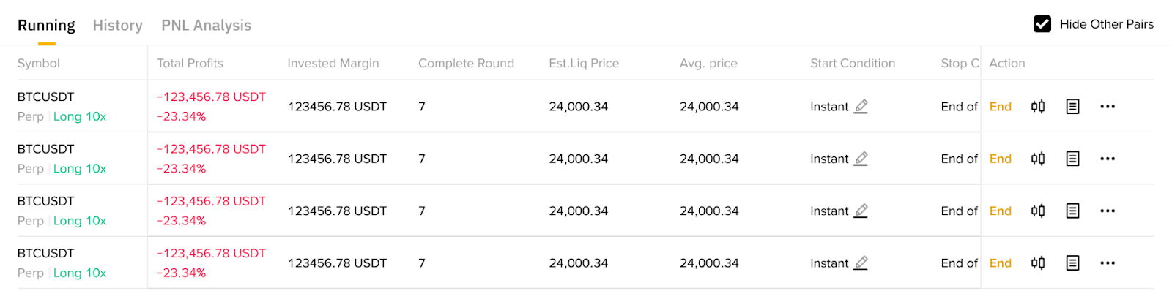Click candlestick chart icon in second row
The image size is (1172, 302).
[x=1038, y=159]
